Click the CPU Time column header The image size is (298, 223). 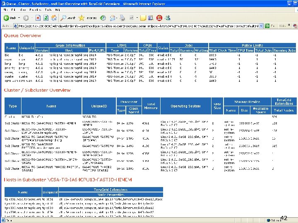point(245,50)
